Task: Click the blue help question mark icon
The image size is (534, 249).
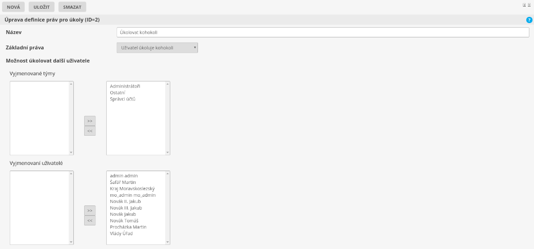Action: click(529, 19)
